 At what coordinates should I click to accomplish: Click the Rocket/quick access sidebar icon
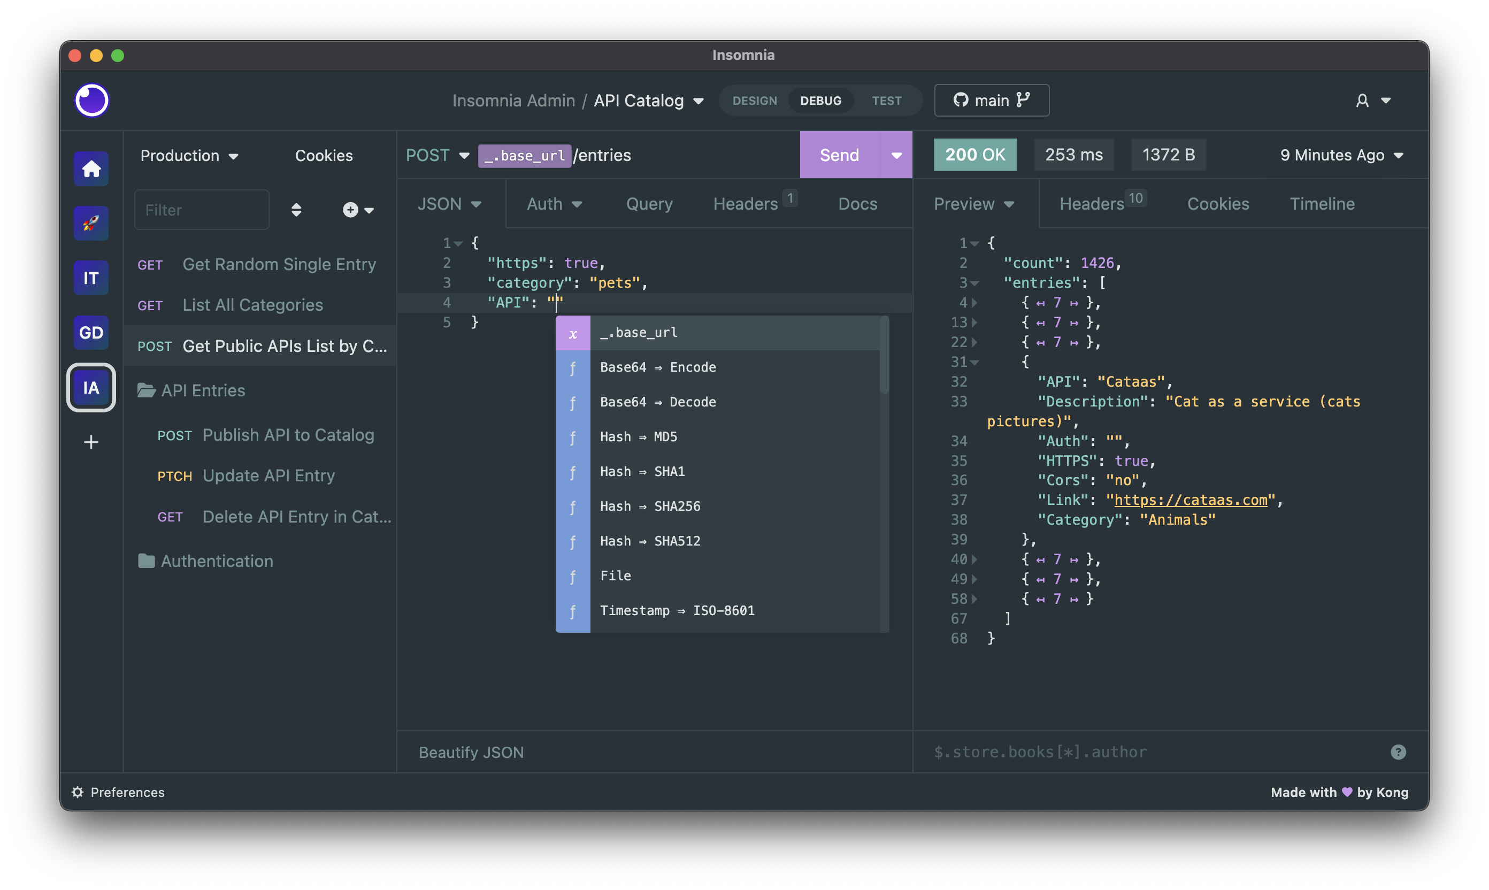pyautogui.click(x=91, y=223)
